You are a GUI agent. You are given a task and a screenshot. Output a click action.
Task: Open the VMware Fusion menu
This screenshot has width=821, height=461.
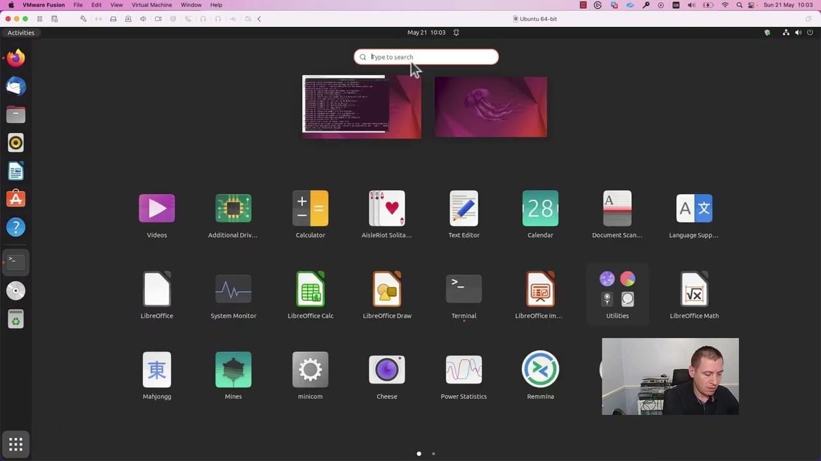click(44, 5)
